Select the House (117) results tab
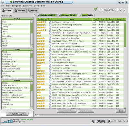Image resolution: width=129 pixels, height=126 pixels. tap(87, 15)
